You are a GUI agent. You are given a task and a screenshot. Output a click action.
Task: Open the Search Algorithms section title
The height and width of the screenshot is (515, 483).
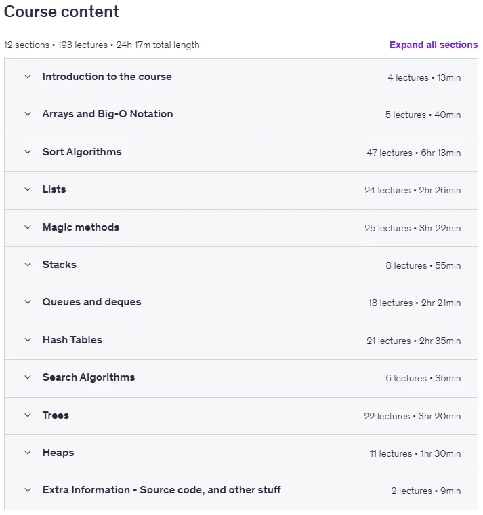(x=89, y=377)
